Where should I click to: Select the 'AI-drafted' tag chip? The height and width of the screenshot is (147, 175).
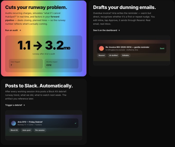click(x=113, y=55)
